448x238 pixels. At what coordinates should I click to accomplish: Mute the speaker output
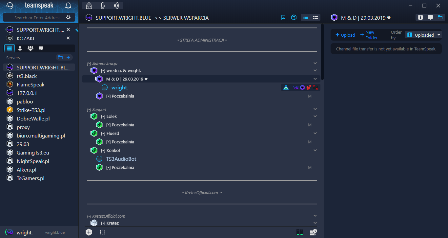click(116, 6)
